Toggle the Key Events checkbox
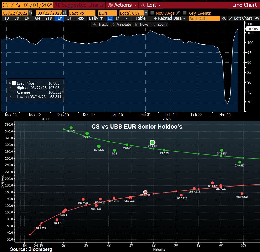Viewport: 260px width, 252px height. (x=185, y=13)
